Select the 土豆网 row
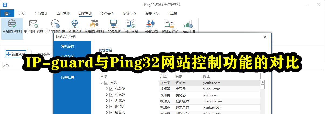This screenshot has height=114, width=325. pyautogui.click(x=210, y=89)
